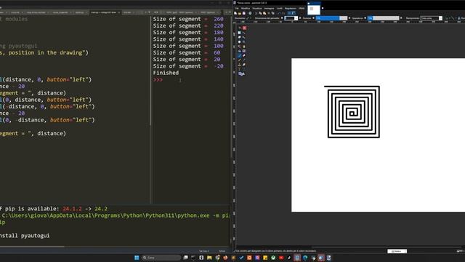Select the Pencil tool
This screenshot has height=262, width=465.
(239, 60)
